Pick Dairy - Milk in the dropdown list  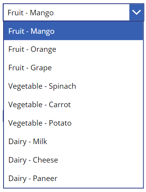[73, 141]
